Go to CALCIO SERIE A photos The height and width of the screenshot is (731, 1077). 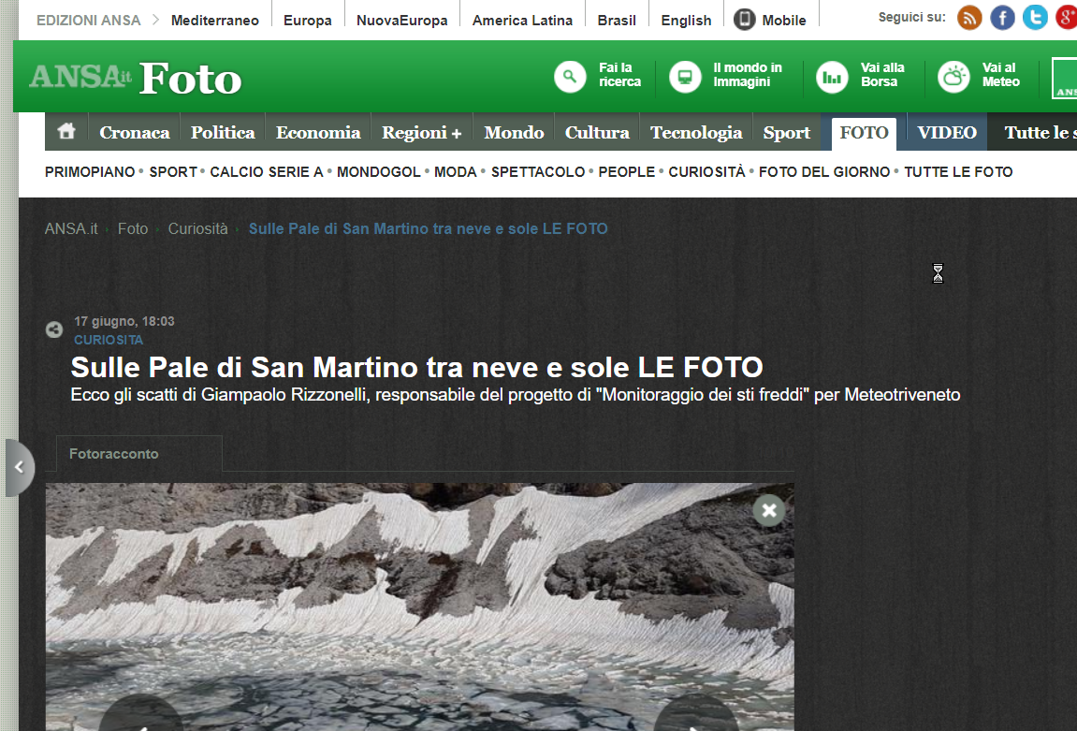point(267,172)
